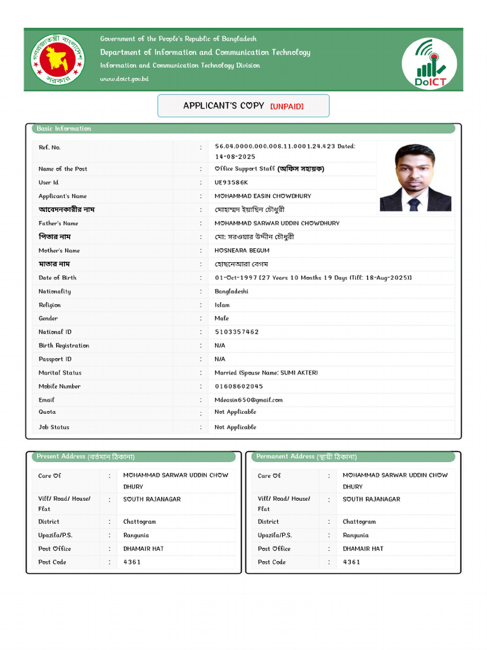
Task: Click the Date of Birth value 01-Oct-1997
Action: coord(236,278)
